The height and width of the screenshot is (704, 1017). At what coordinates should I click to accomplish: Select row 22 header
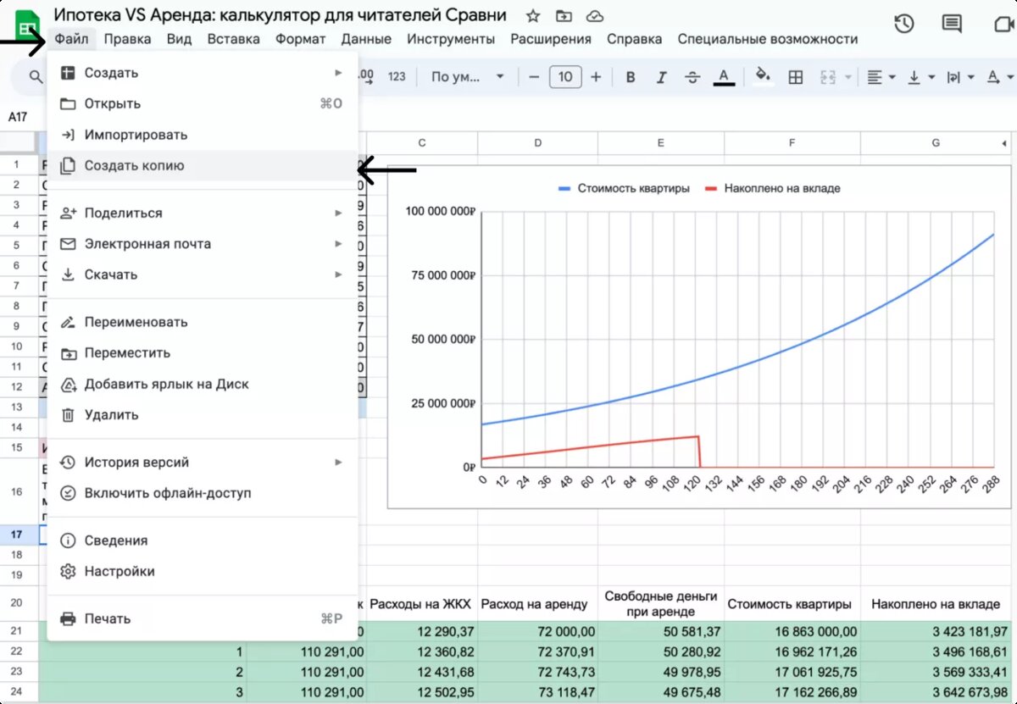17,651
